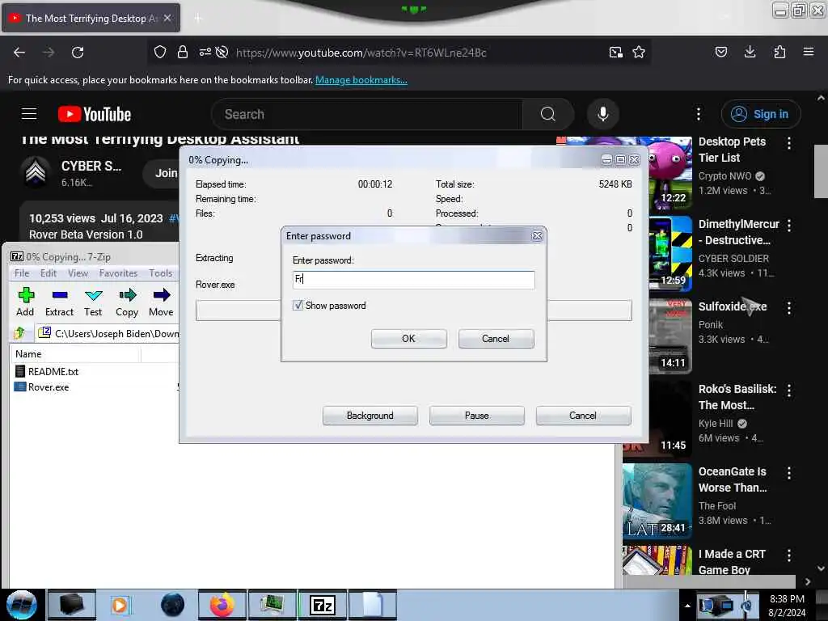Open more options for OceanGate video

tap(789, 472)
